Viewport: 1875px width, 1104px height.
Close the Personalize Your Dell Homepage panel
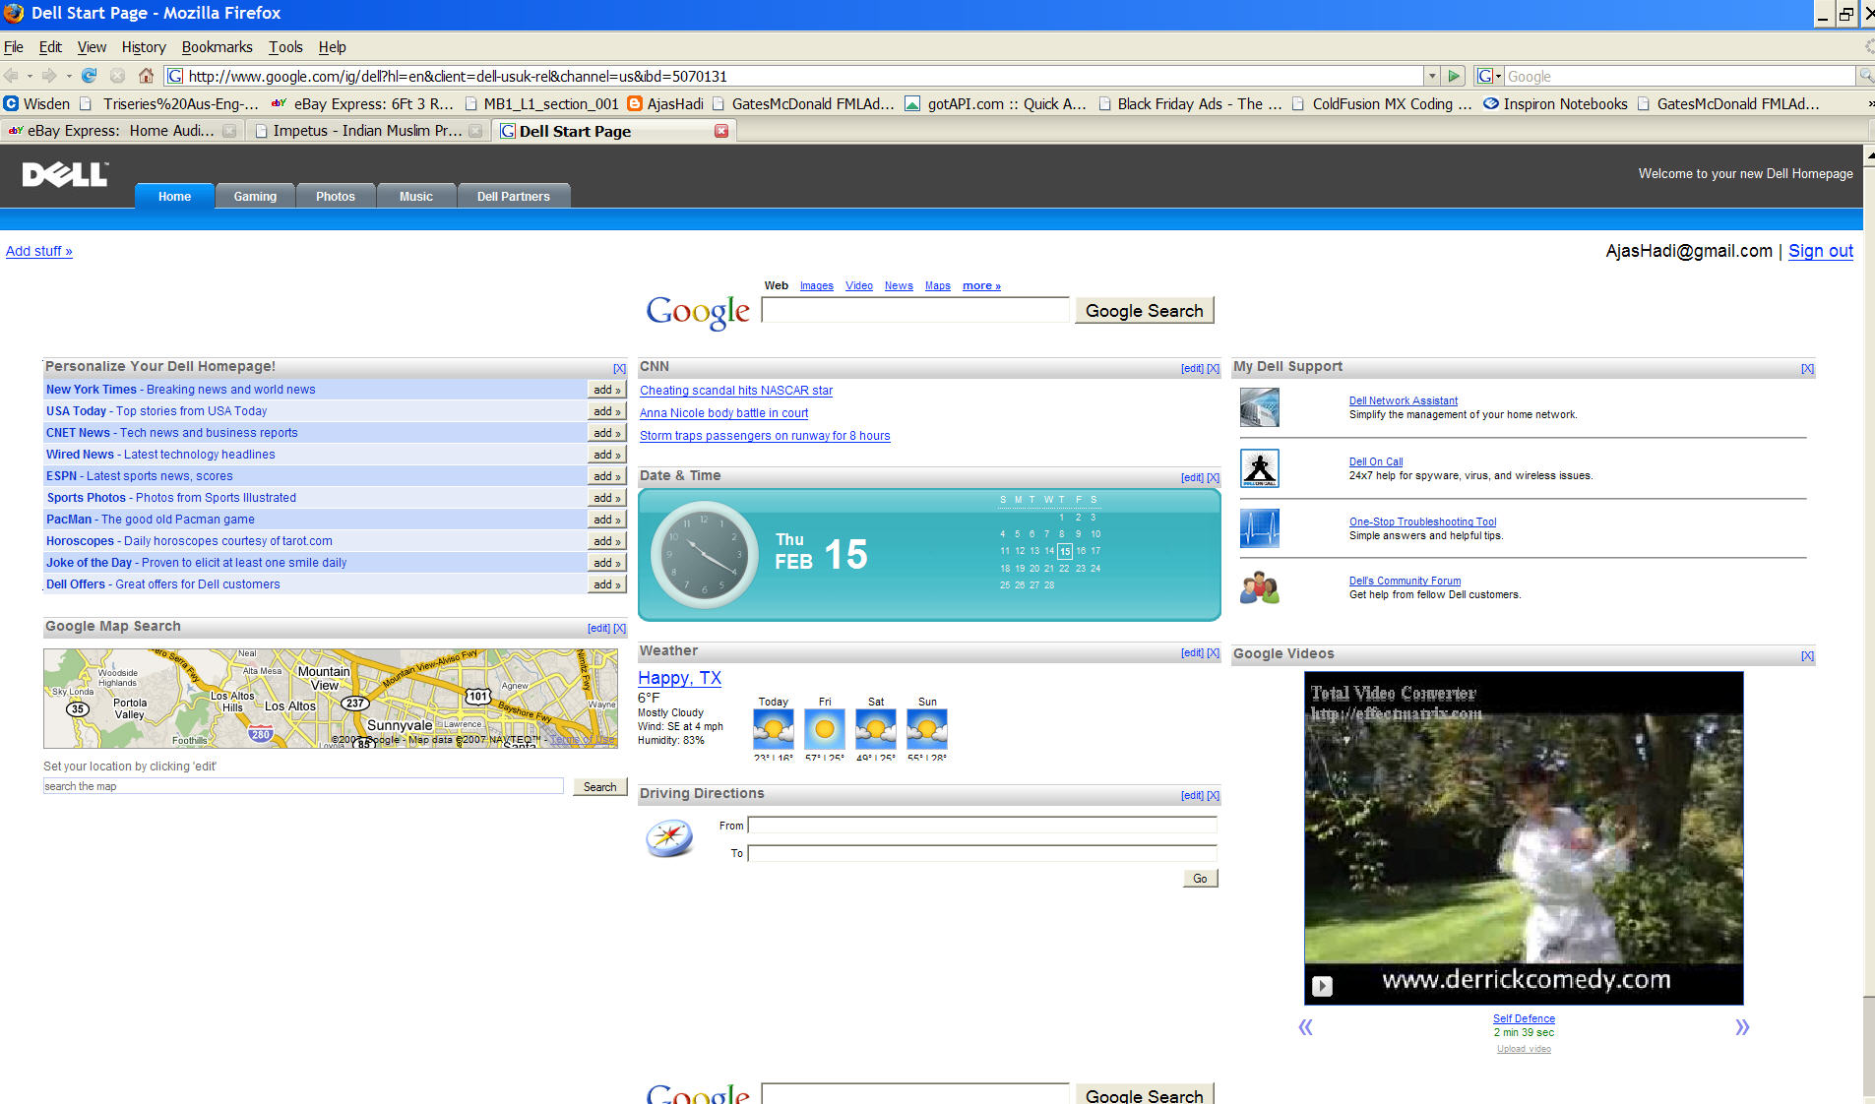[619, 368]
